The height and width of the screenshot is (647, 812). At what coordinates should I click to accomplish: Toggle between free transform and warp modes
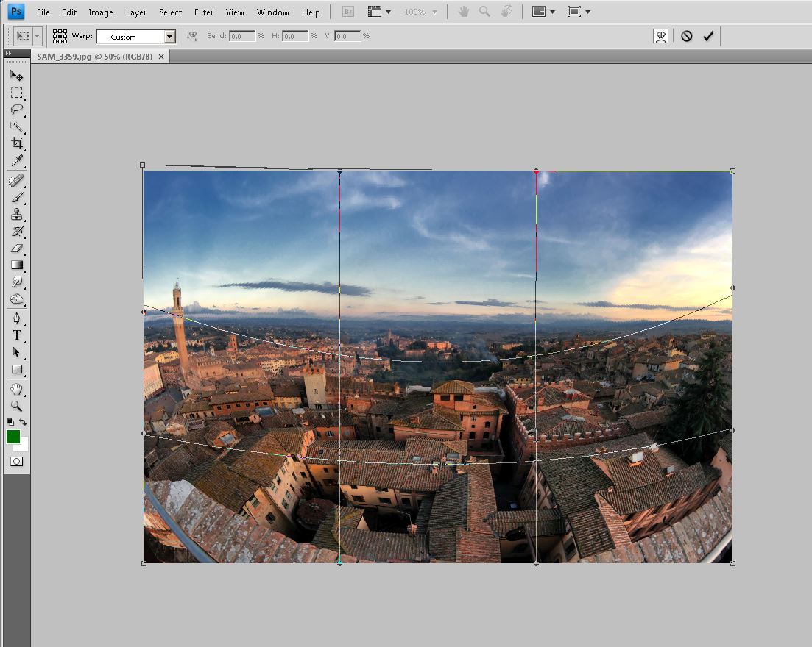[661, 36]
